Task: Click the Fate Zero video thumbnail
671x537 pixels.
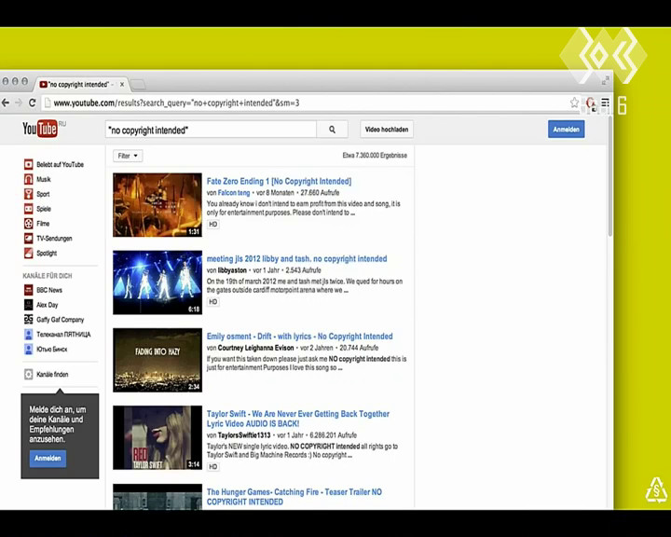Action: tap(157, 205)
